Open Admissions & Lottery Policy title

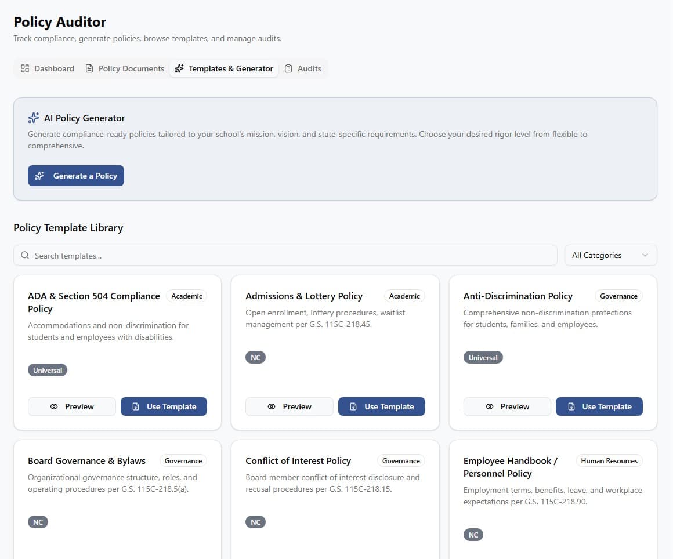point(304,296)
